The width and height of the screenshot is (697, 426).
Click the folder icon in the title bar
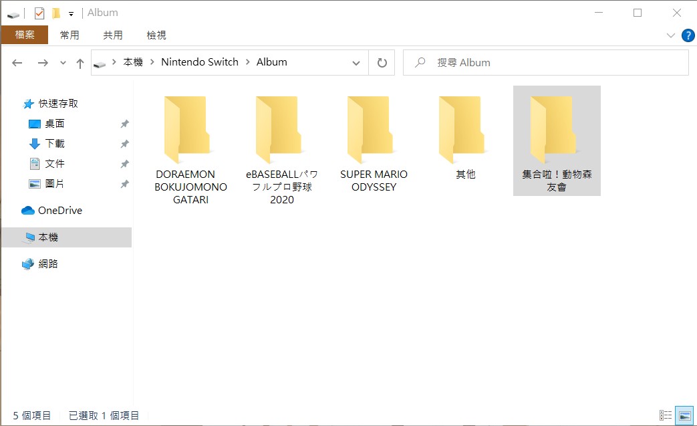[x=55, y=12]
